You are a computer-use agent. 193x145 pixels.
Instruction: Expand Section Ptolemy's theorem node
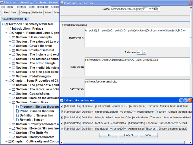(x=10, y=124)
